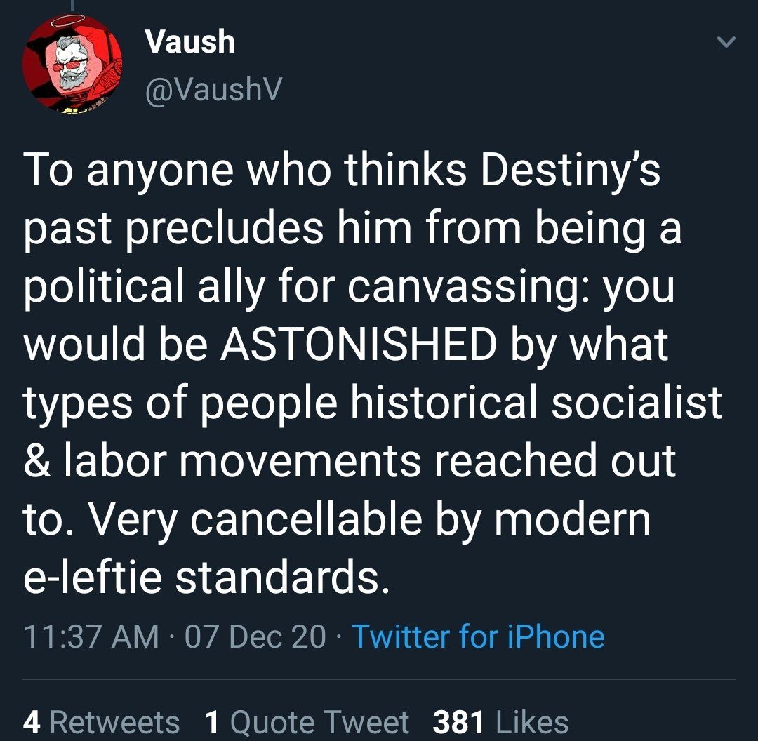Click the 11:37 AM timestamp
Viewport: 758px width, 741px height.
click(x=91, y=636)
